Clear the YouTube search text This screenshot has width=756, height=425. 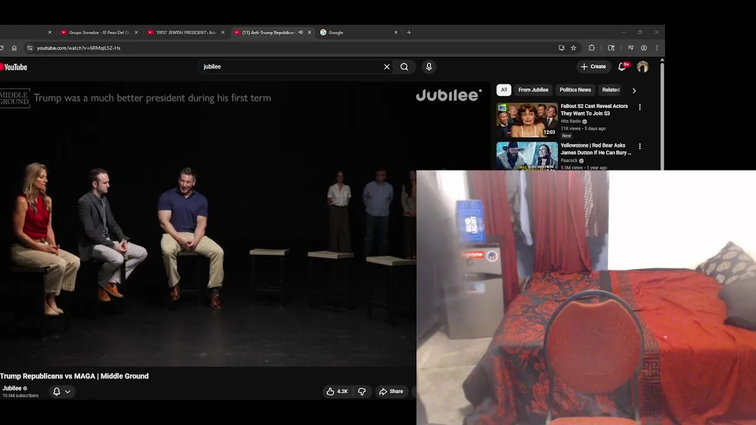coord(387,67)
